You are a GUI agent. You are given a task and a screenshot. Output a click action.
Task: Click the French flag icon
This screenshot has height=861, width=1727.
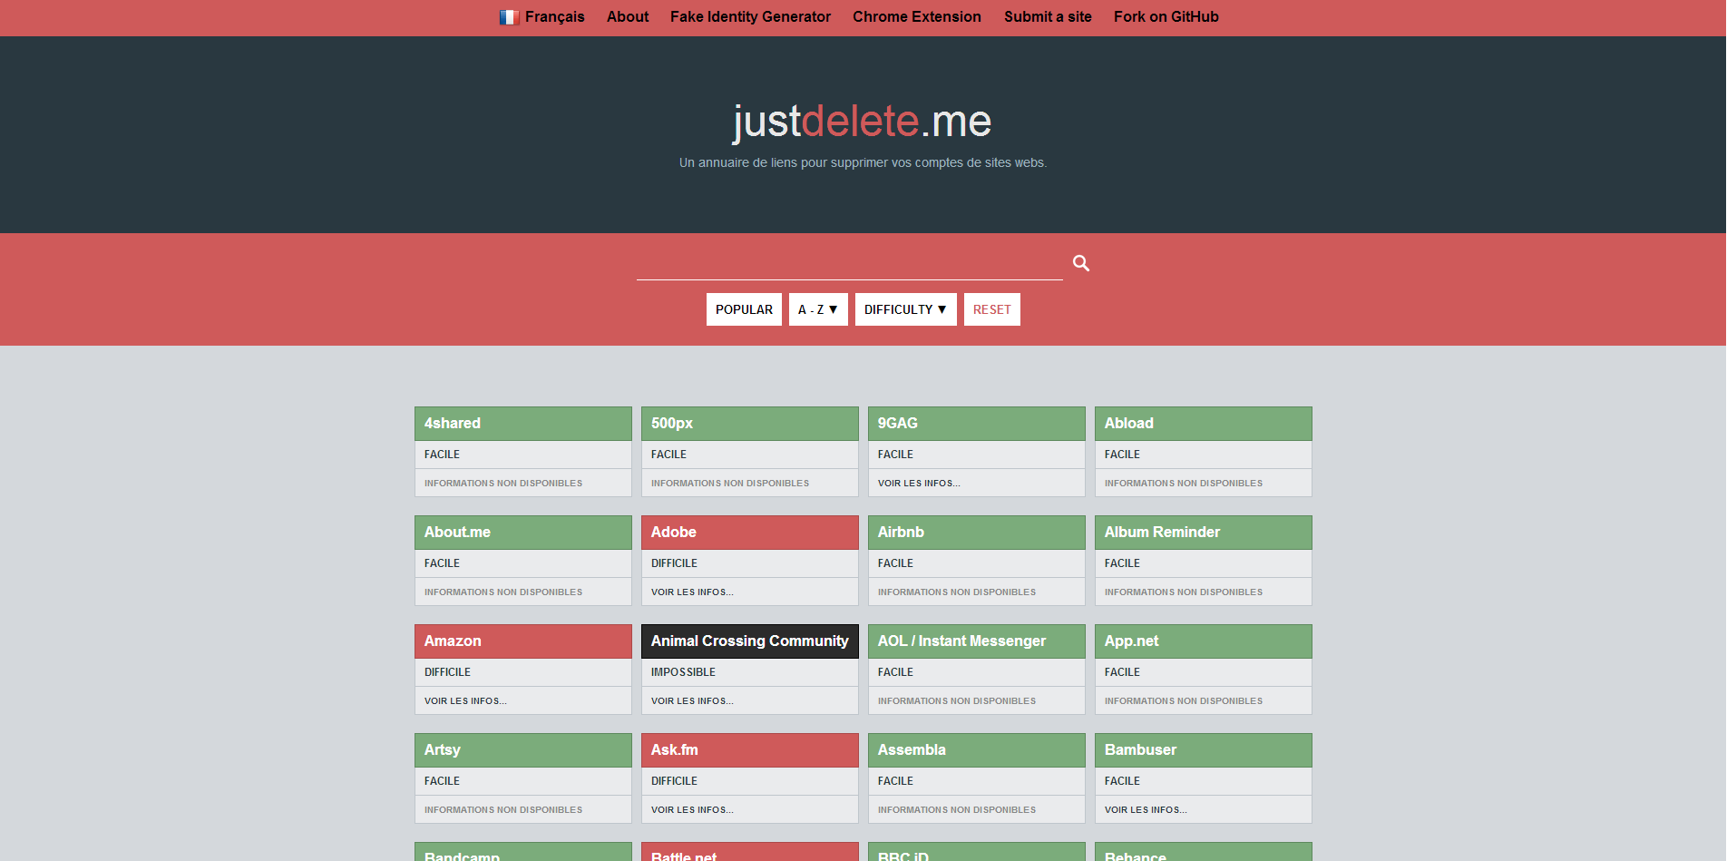pos(509,17)
